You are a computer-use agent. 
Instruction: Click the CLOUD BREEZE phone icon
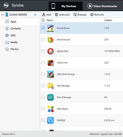[7, 15]
